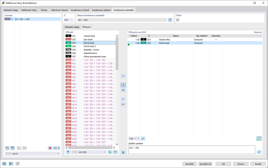Click the collapse-down arrow icon below transfer buttons
Viewport: 268px width, 168px height.
pyautogui.click(x=123, y=153)
